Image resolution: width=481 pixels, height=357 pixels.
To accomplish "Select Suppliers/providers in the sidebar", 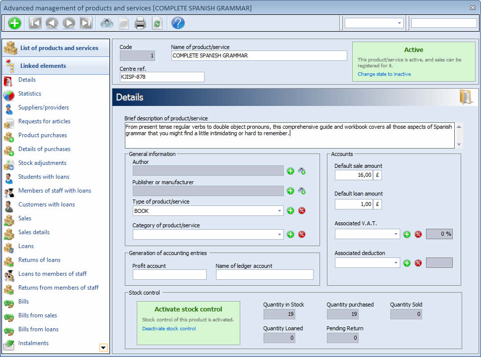I will click(x=44, y=107).
